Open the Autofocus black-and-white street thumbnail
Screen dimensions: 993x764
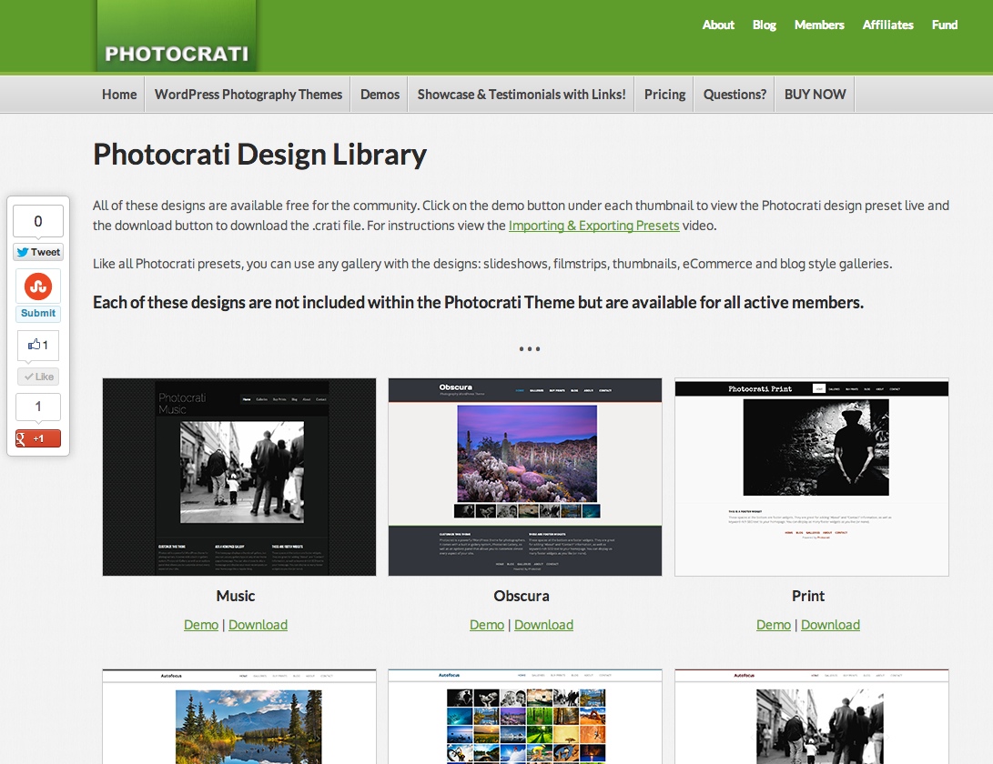pos(812,717)
